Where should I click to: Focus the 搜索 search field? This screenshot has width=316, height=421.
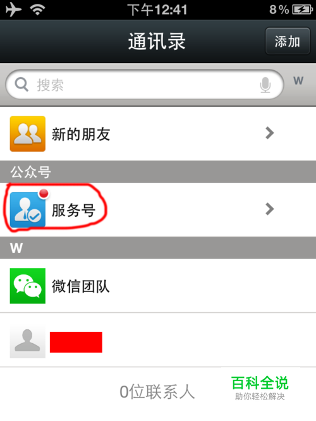(145, 85)
